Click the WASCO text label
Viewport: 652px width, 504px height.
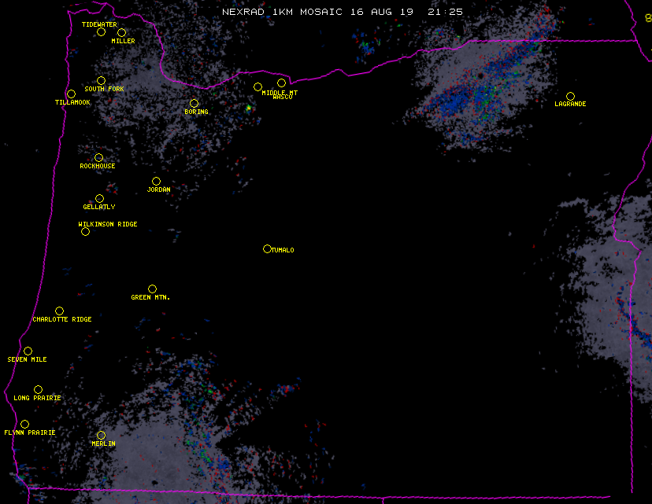[x=283, y=97]
